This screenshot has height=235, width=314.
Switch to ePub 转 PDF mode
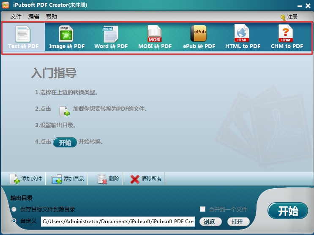[199, 37]
